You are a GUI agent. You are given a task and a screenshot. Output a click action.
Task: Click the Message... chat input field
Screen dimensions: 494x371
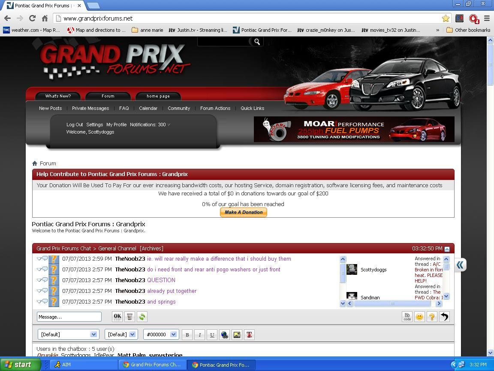click(x=69, y=317)
